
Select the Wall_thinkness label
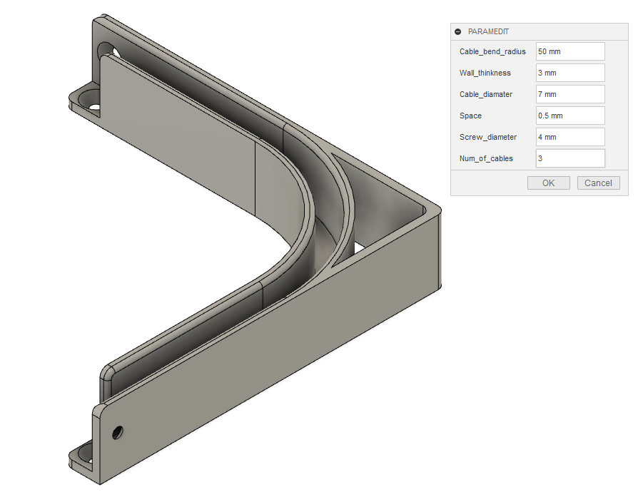click(485, 73)
